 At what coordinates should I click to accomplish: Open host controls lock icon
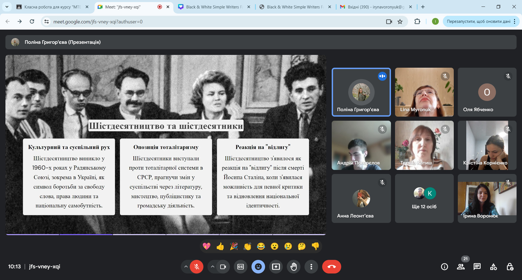pyautogui.click(x=510, y=267)
